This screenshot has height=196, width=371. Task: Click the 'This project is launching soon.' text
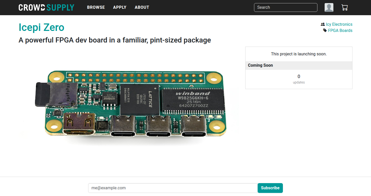pyautogui.click(x=299, y=54)
